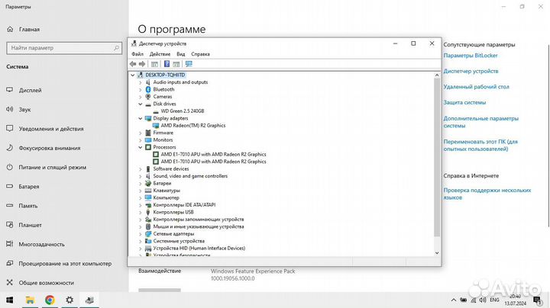Go to Главная in Settings sidebar
This screenshot has height=308, width=550.
tap(29, 30)
